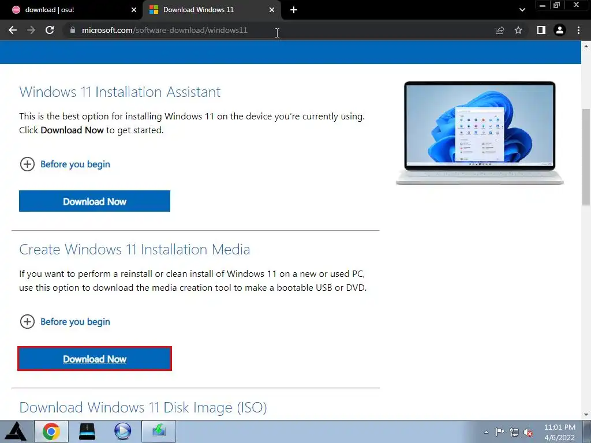Image resolution: width=591 pixels, height=443 pixels.
Task: Click the scrollbar down arrow
Action: [x=586, y=414]
